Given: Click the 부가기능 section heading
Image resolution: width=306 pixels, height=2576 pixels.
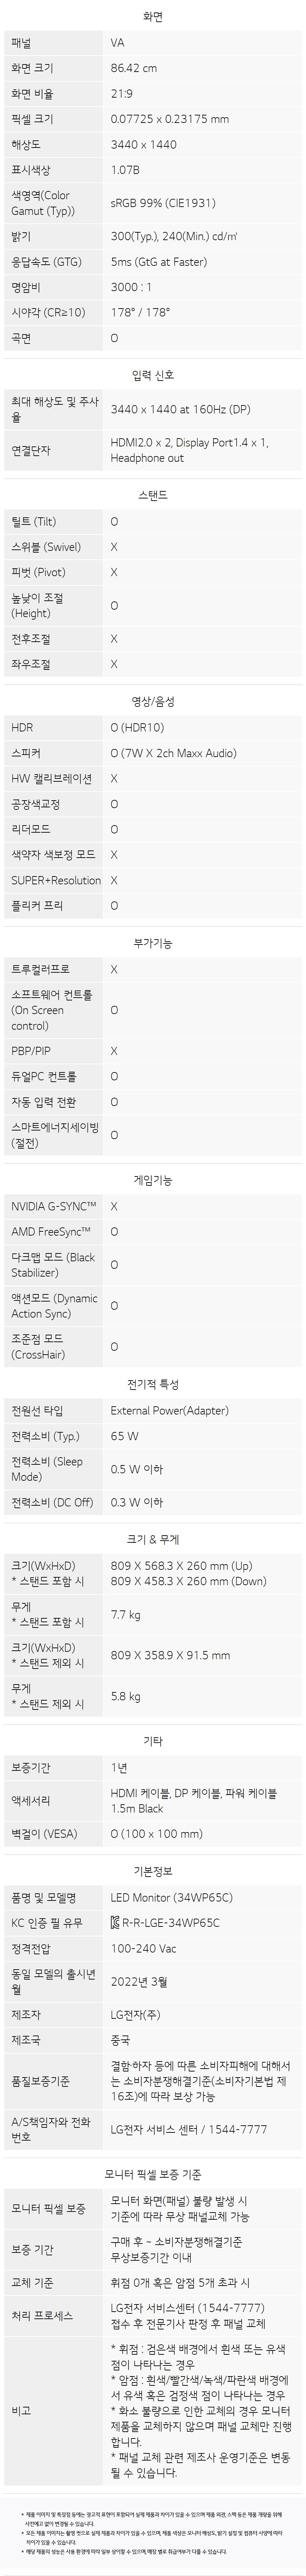Looking at the screenshot, I should click(153, 943).
